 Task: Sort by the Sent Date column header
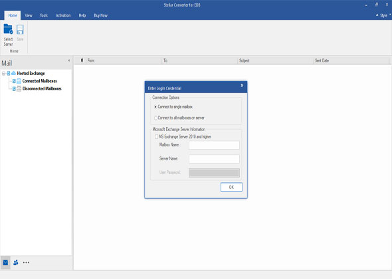(351, 60)
